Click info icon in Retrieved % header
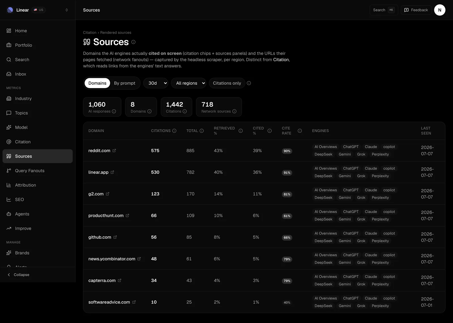Viewport: 453px width, 323px height. coord(241,131)
